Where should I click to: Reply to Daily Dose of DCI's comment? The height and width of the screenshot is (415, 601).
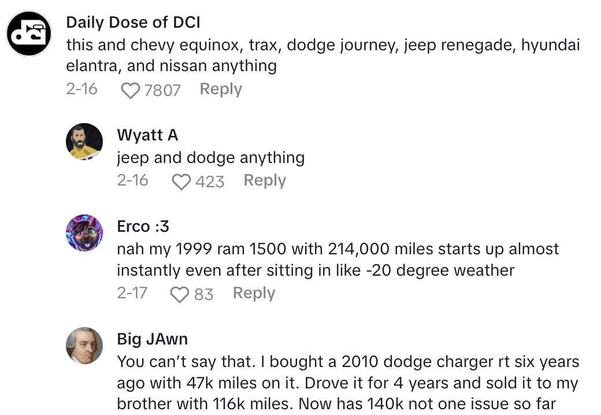(x=221, y=89)
